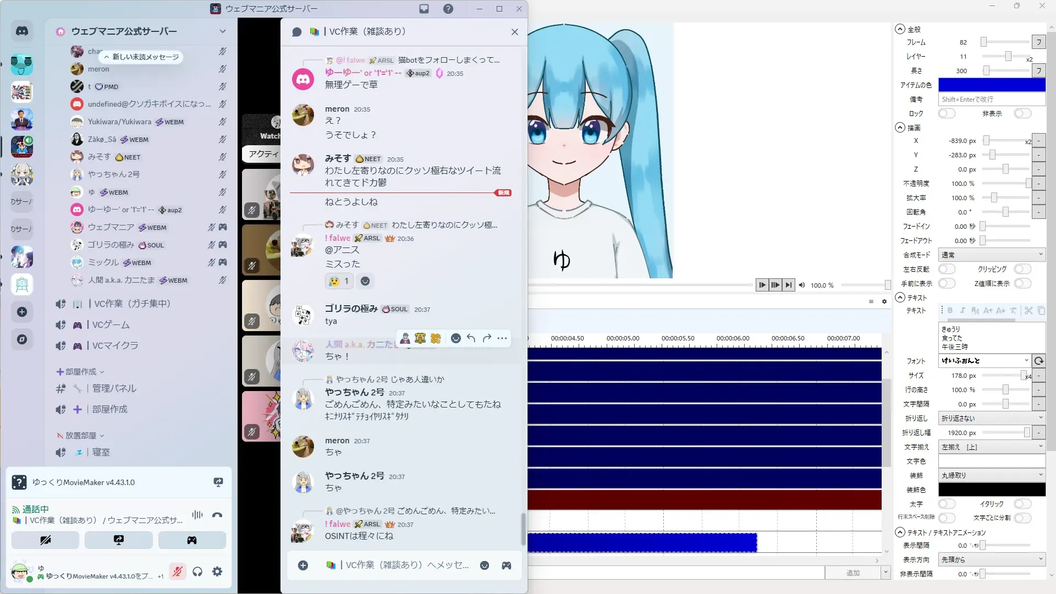Open emoji picker in message box
The image size is (1056, 594).
(x=485, y=565)
